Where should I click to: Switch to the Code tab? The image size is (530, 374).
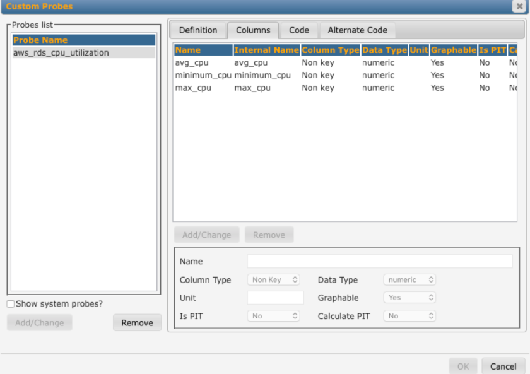[298, 30]
